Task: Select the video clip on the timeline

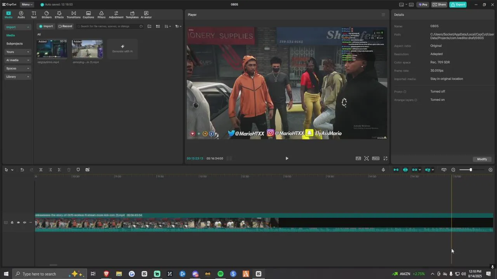Action: (x=264, y=223)
